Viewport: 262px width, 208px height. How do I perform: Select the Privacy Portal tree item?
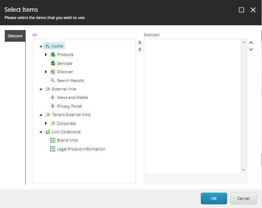tap(70, 106)
